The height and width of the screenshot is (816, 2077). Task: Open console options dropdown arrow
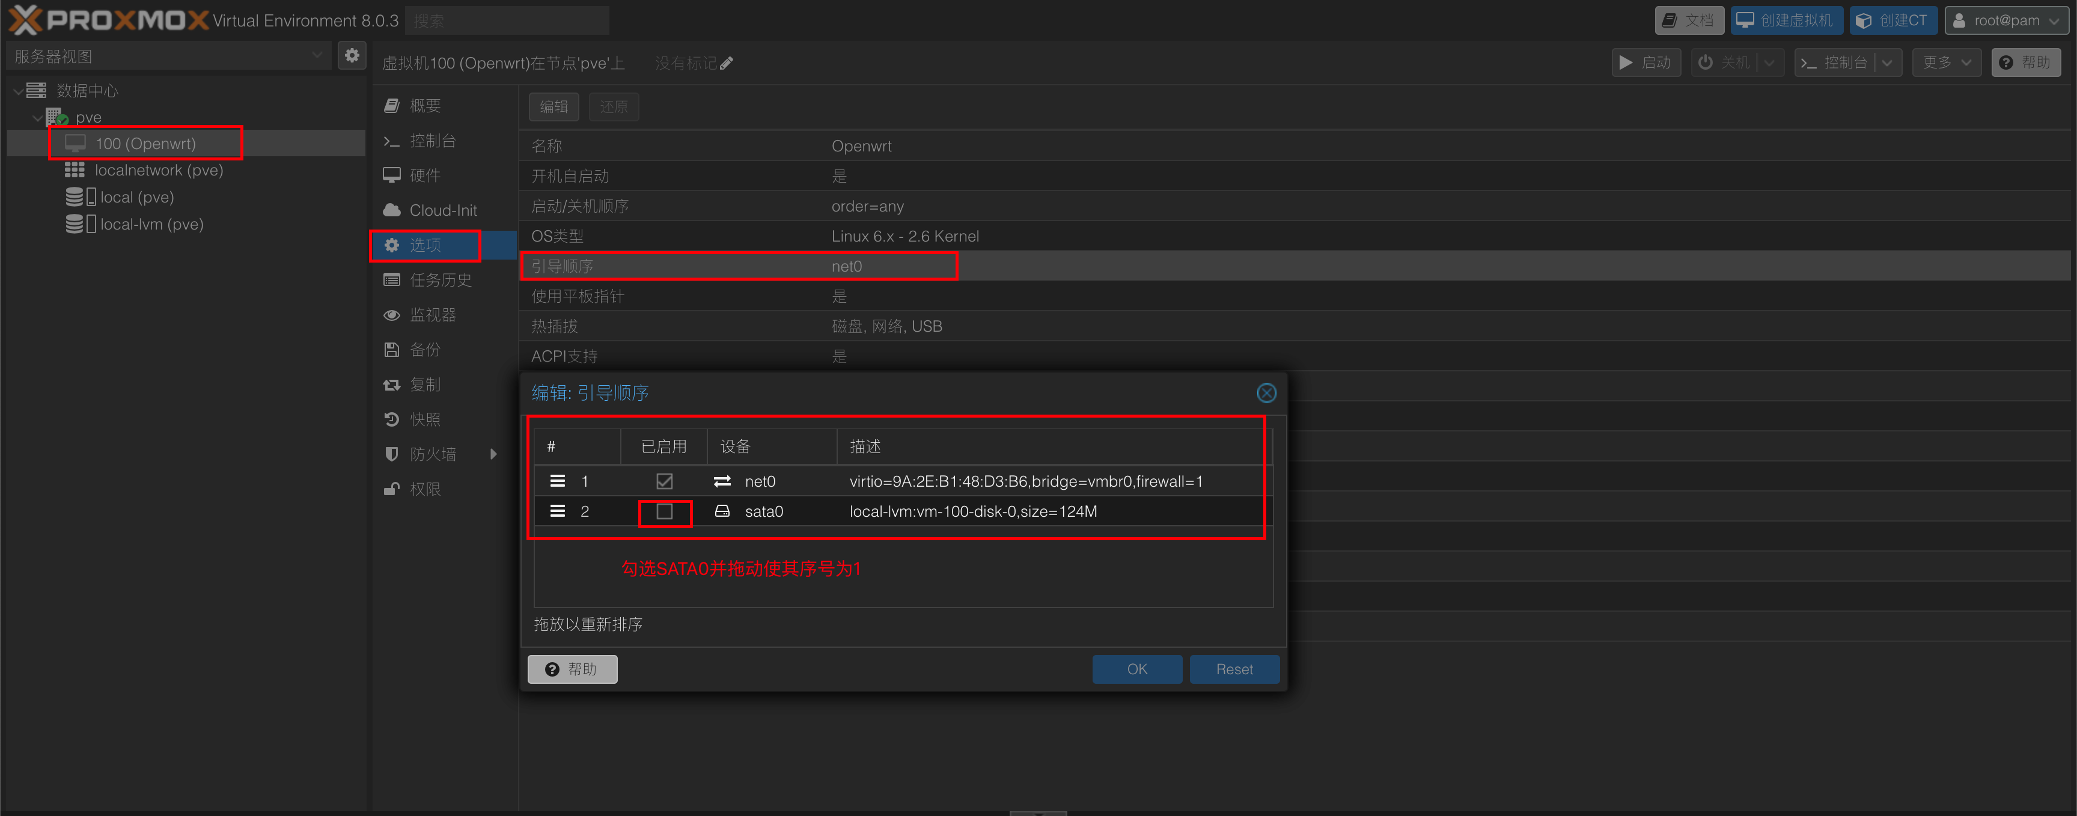coord(1888,63)
